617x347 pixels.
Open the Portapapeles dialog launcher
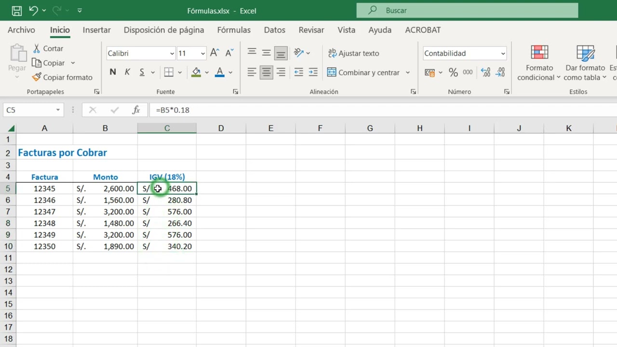point(96,92)
